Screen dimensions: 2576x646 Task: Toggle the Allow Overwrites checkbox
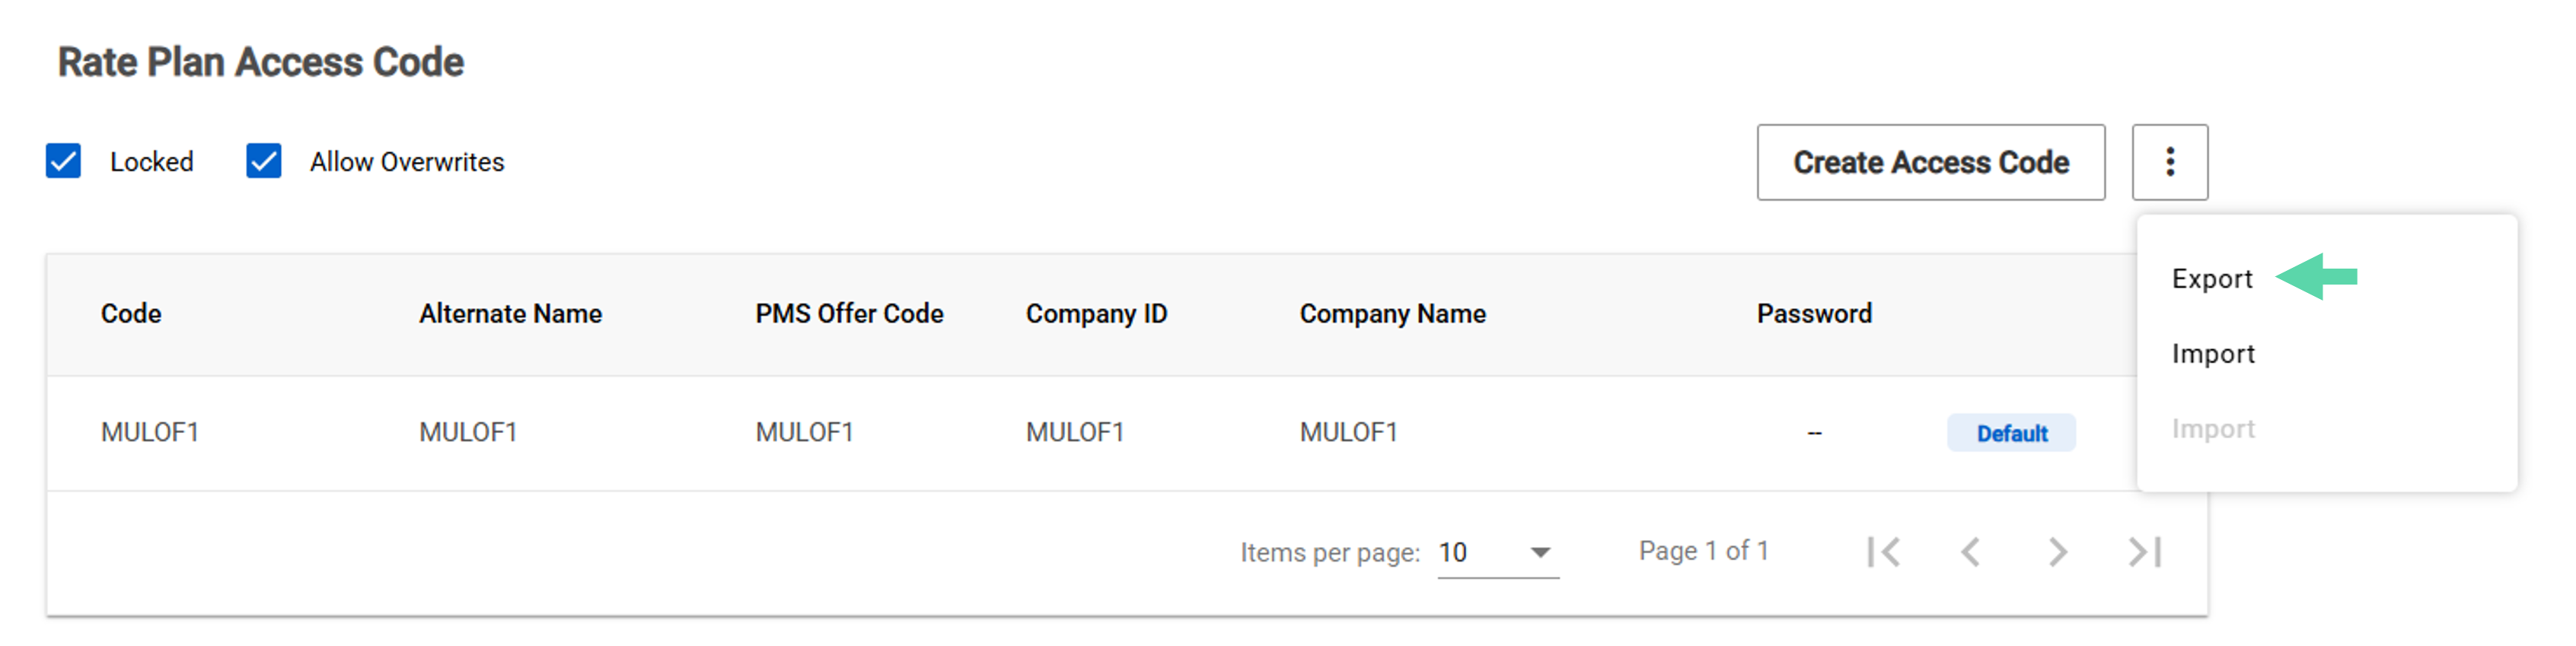coord(264,161)
